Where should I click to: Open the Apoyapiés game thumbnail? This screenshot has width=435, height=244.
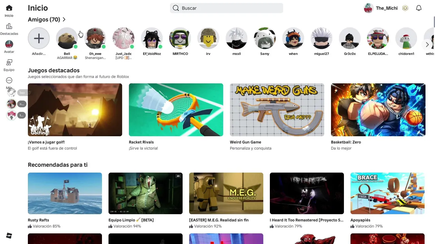click(x=387, y=194)
